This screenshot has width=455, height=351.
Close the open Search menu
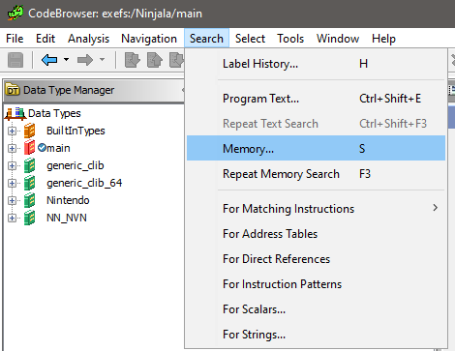point(206,39)
